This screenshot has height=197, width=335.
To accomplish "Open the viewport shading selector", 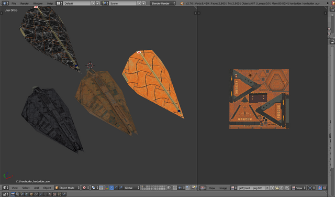I will click(85, 188).
